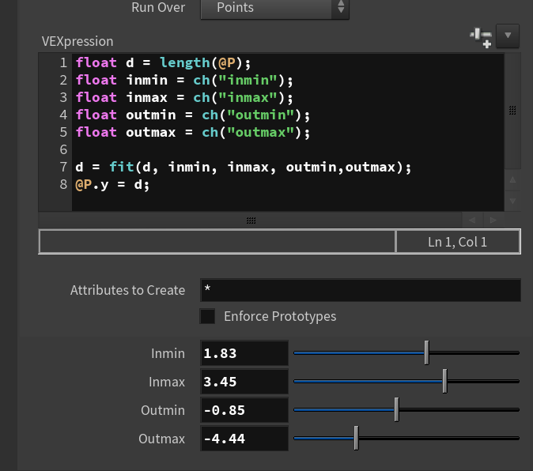Viewport: 533px width, 471px height.
Task: Click the Outmin value field
Action: click(244, 410)
